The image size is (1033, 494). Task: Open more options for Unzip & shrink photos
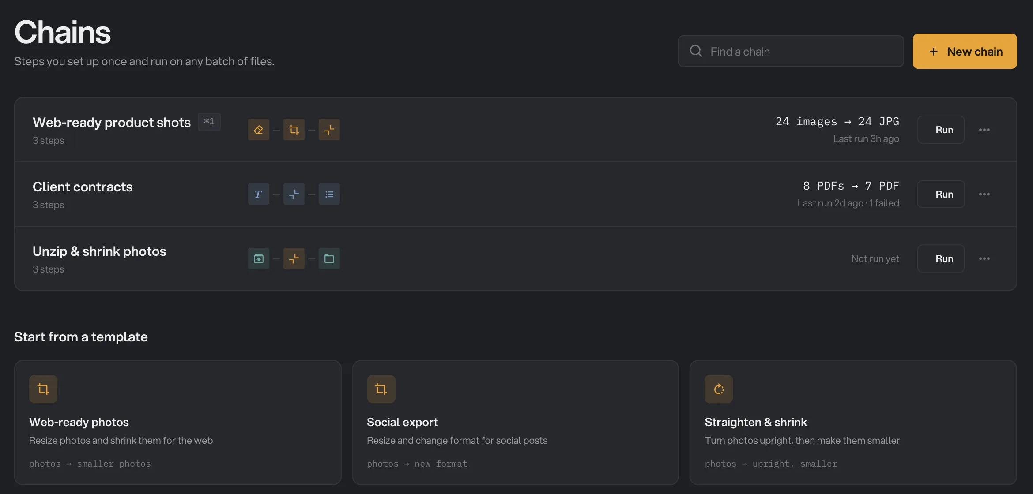984,258
